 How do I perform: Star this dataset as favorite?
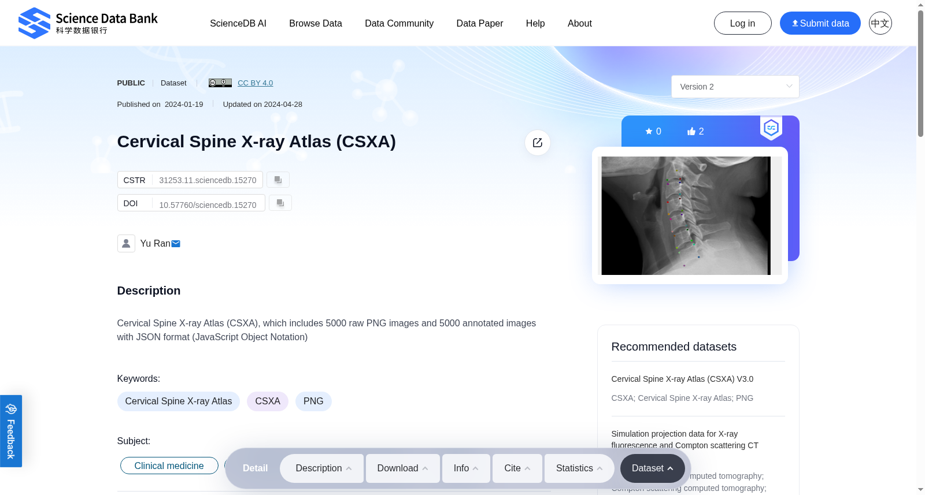tap(653, 131)
